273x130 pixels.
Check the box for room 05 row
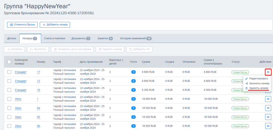click(x=9, y=117)
